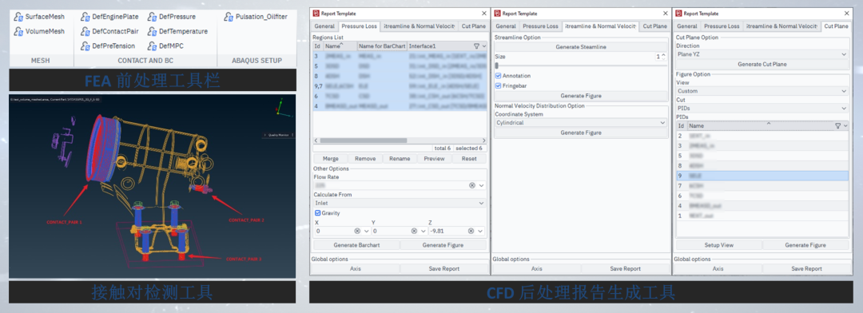Click the Preview button
The height and width of the screenshot is (313, 863).
[434, 158]
